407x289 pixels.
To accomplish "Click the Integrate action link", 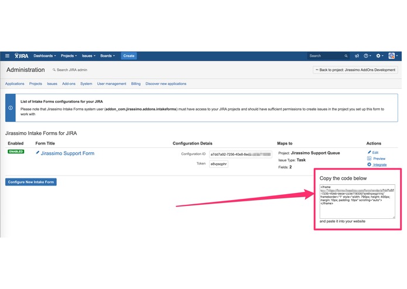I will 379,165.
